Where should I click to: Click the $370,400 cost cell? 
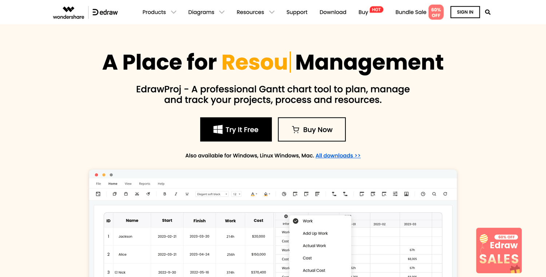[258, 272]
